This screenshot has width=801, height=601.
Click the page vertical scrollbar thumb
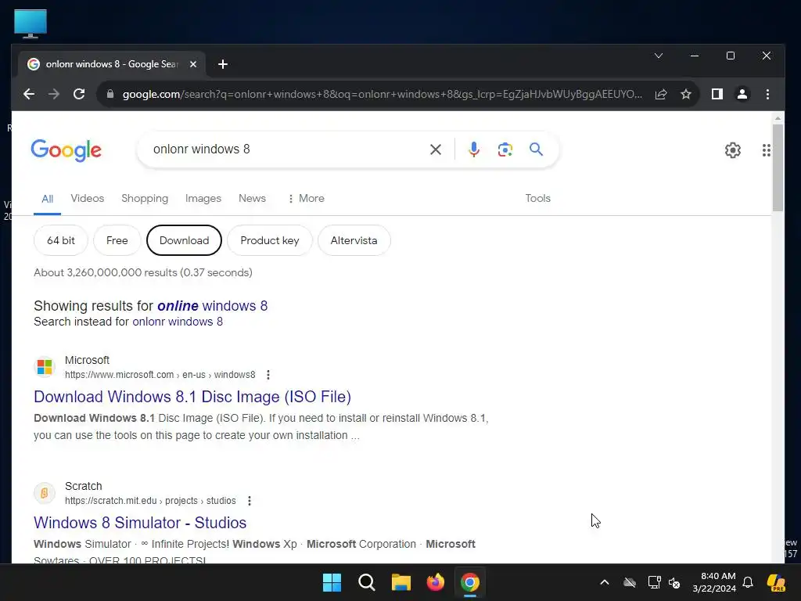pos(778,167)
